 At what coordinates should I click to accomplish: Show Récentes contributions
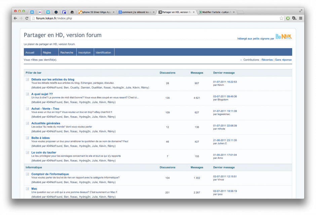pos(267,60)
